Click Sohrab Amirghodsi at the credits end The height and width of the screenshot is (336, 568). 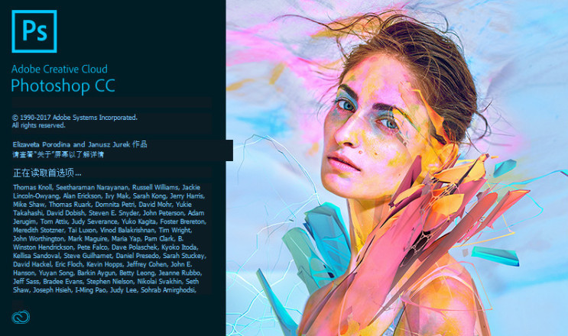(168, 290)
